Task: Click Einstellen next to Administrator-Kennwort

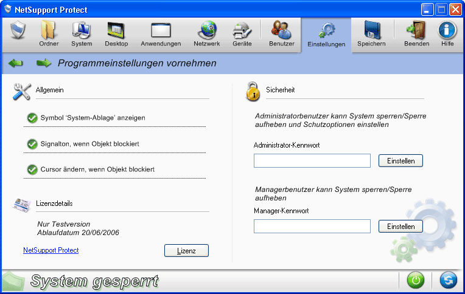Action: [x=400, y=161]
